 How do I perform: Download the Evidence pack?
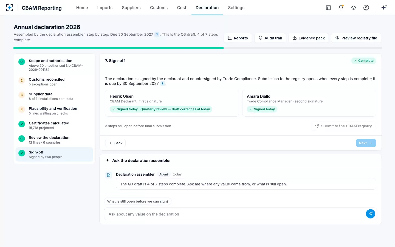tap(309, 38)
